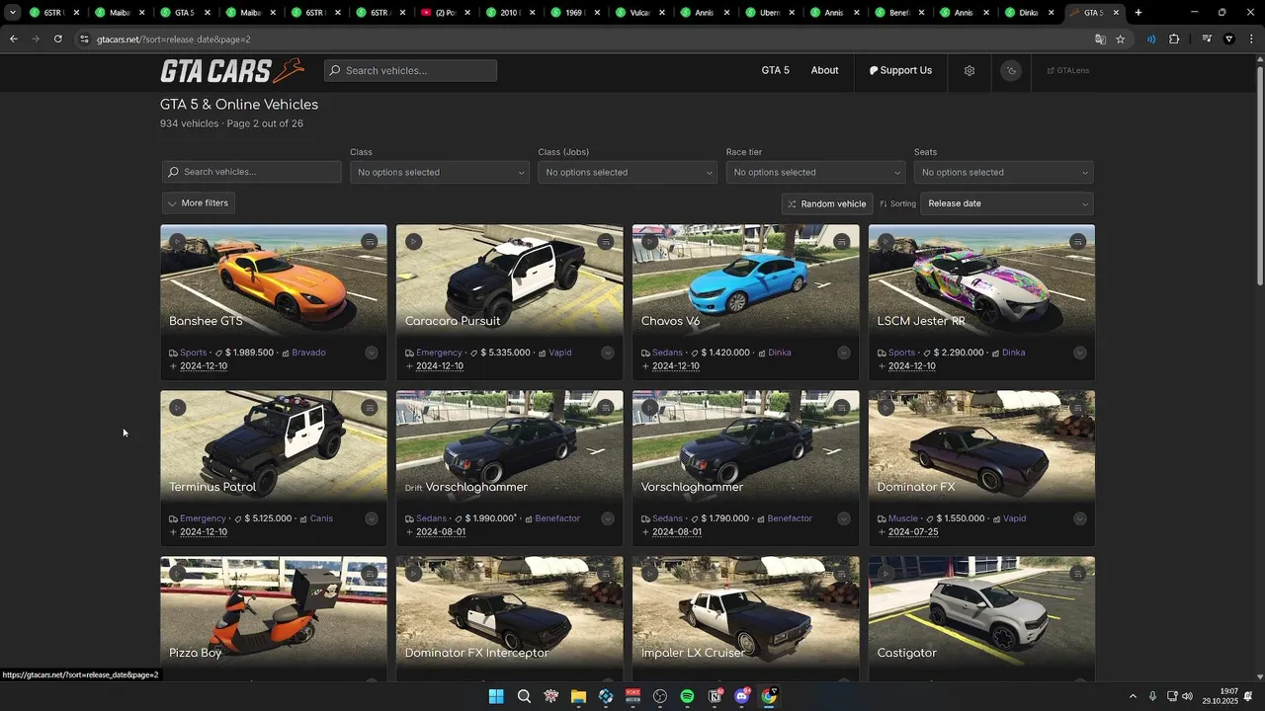Click the GTA Cars logo
Image resolution: width=1265 pixels, height=711 pixels.
(232, 71)
